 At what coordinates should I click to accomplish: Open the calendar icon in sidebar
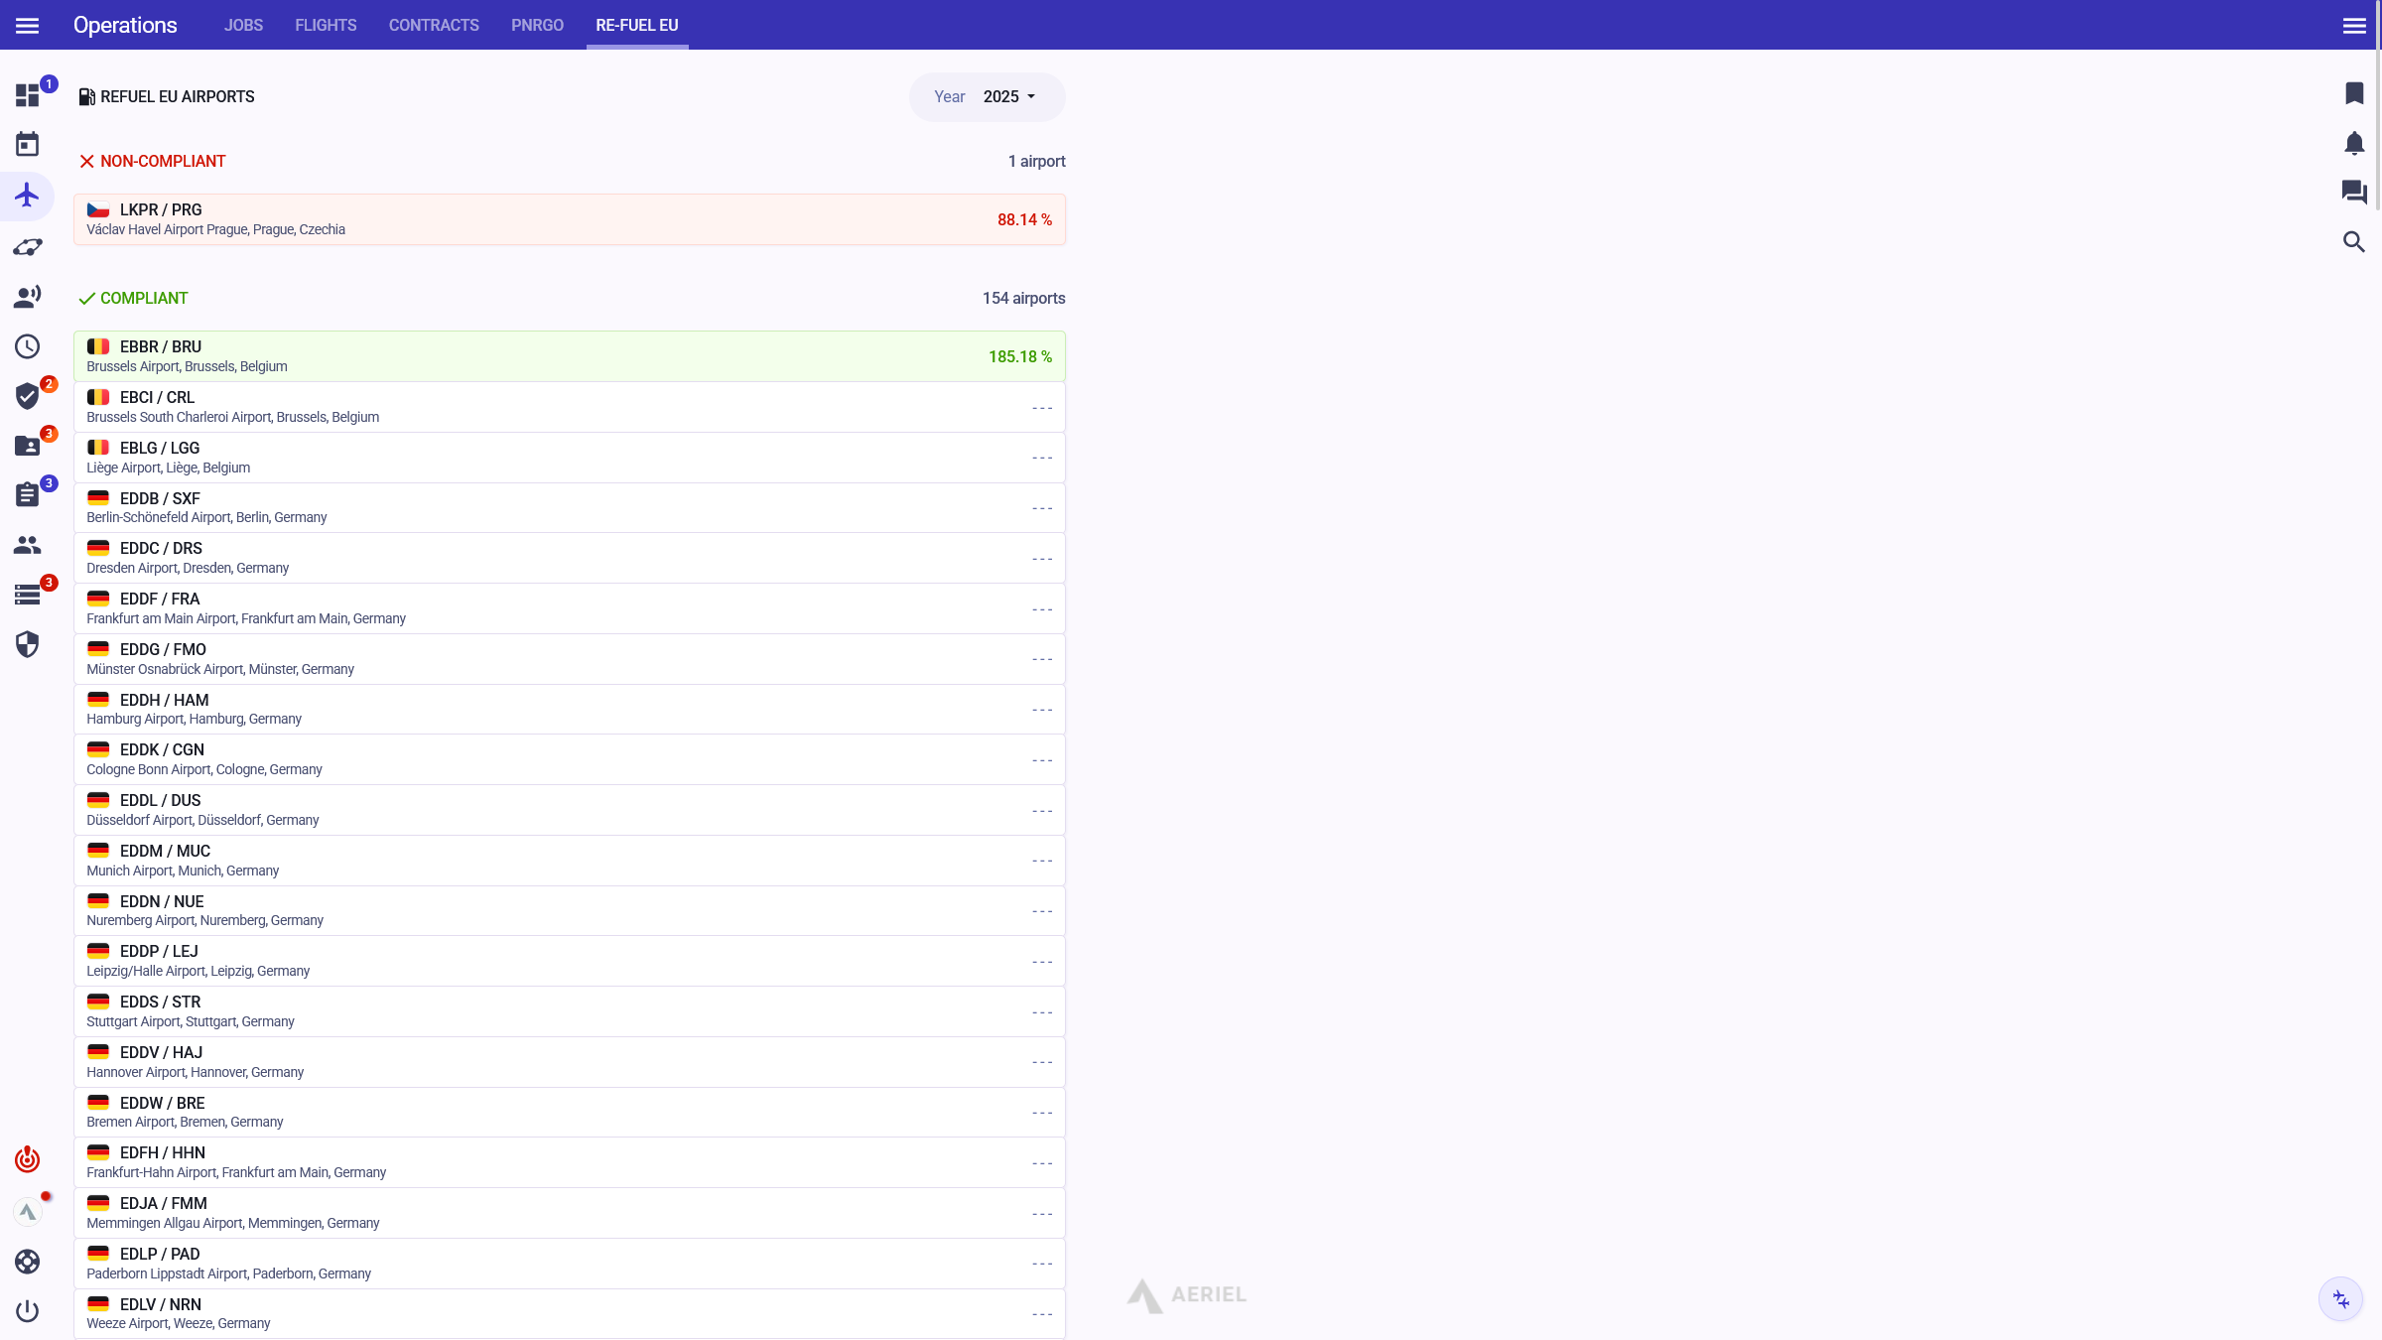(27, 145)
